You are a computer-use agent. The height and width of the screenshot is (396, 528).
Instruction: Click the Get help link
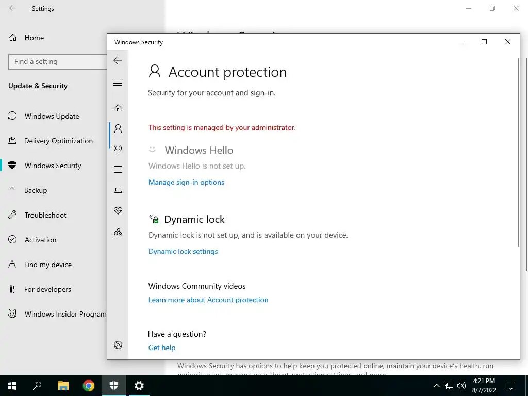[162, 348]
